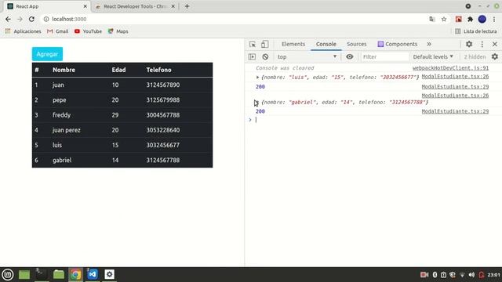Expand the gabriel object log entry
This screenshot has height=282, width=502.
point(256,103)
